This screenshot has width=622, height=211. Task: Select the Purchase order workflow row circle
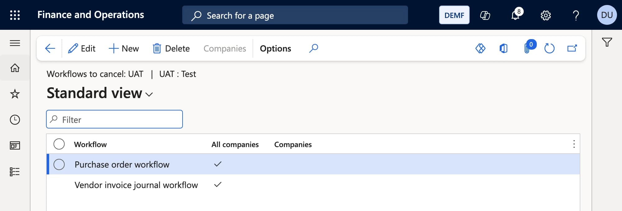coord(59,164)
